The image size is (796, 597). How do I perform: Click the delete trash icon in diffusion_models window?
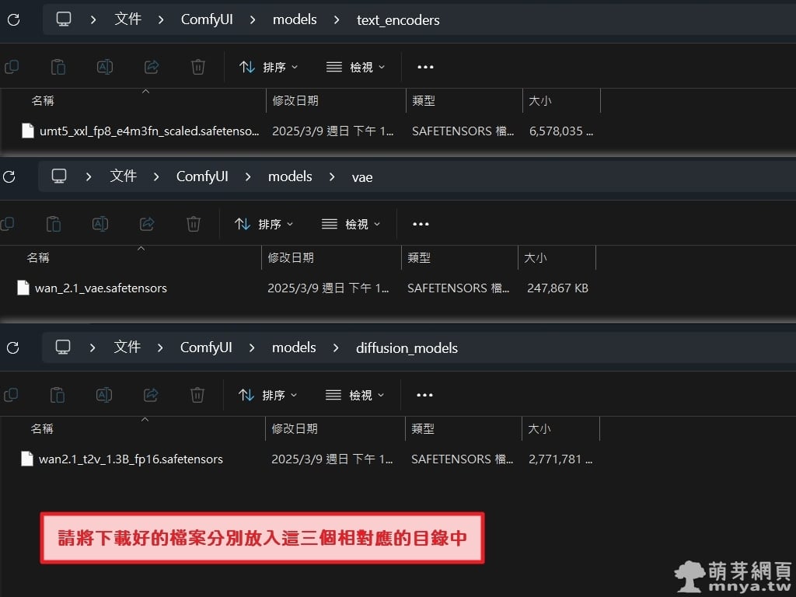click(x=197, y=395)
